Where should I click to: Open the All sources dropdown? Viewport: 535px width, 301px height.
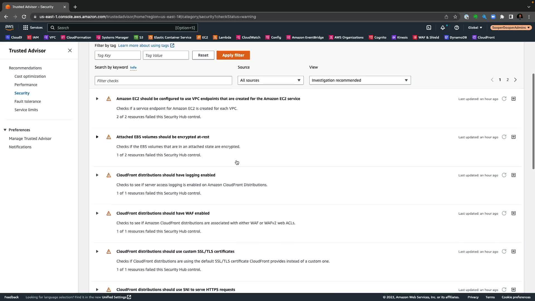pos(270,80)
